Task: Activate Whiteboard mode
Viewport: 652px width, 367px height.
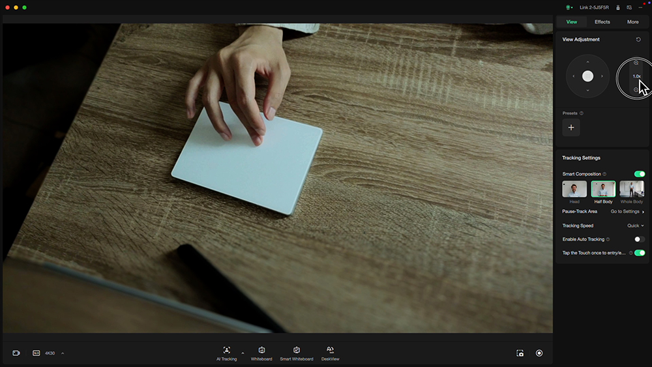Action: pyautogui.click(x=261, y=353)
